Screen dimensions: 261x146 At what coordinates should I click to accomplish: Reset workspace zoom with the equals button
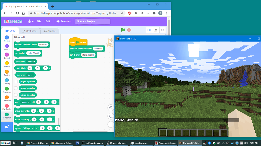click(x=111, y=124)
